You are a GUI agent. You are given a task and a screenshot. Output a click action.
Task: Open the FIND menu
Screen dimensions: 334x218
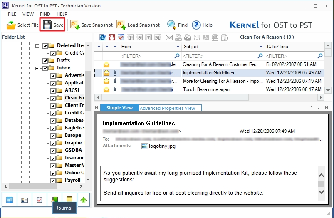coord(45,14)
